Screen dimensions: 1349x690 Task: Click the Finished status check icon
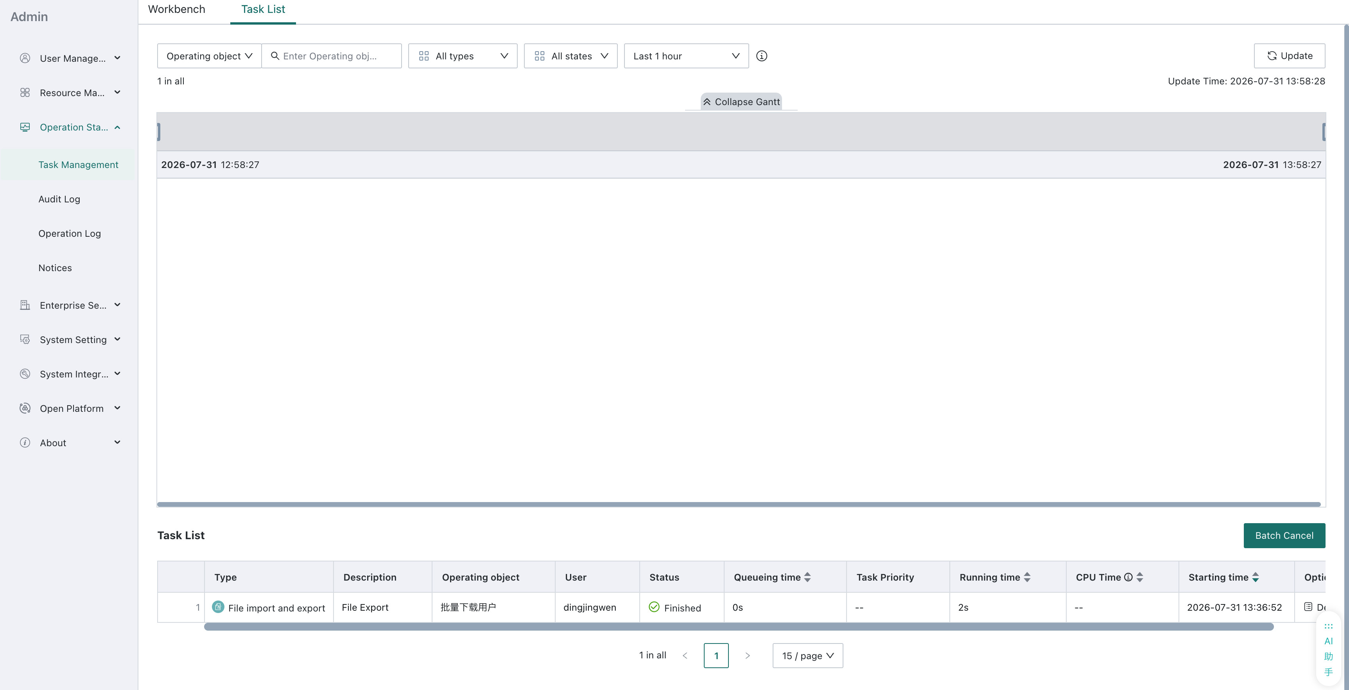pos(654,607)
